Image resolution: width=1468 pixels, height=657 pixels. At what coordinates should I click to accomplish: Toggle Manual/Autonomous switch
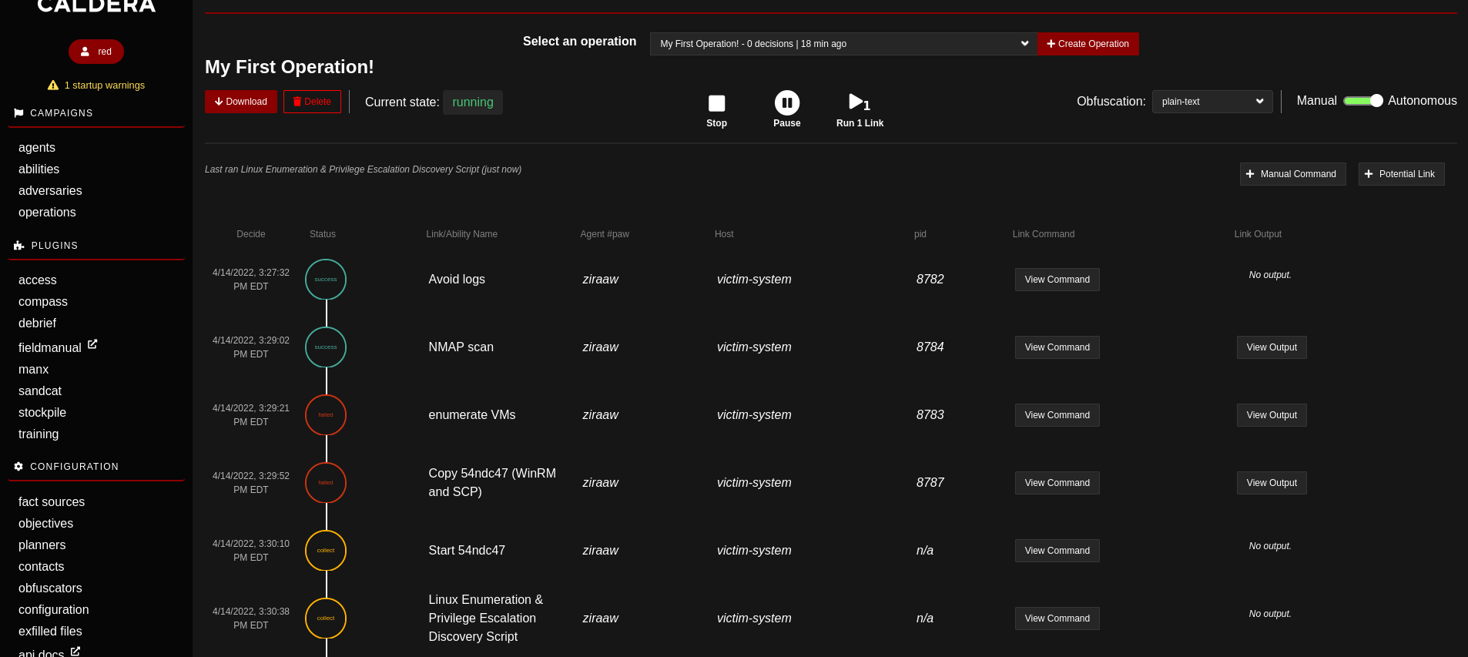1362,101
